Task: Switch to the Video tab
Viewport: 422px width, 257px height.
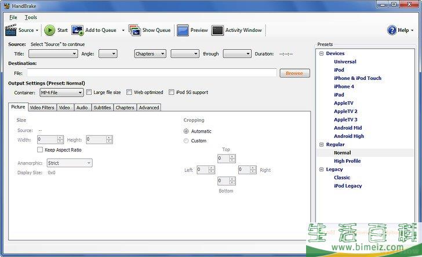Action: 64,108
